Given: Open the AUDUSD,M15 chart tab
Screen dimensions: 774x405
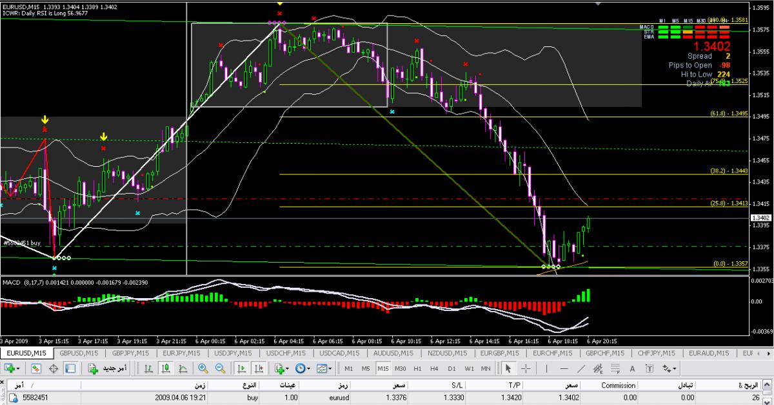Looking at the screenshot, I should point(393,353).
